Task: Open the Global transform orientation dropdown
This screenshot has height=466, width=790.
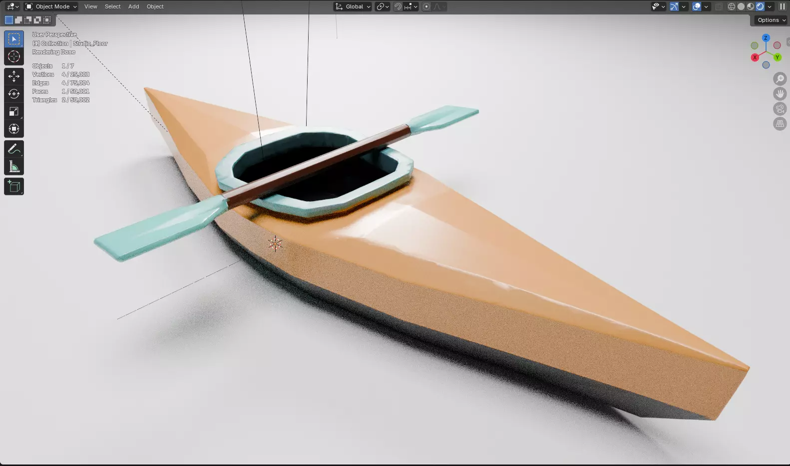Action: click(x=353, y=6)
